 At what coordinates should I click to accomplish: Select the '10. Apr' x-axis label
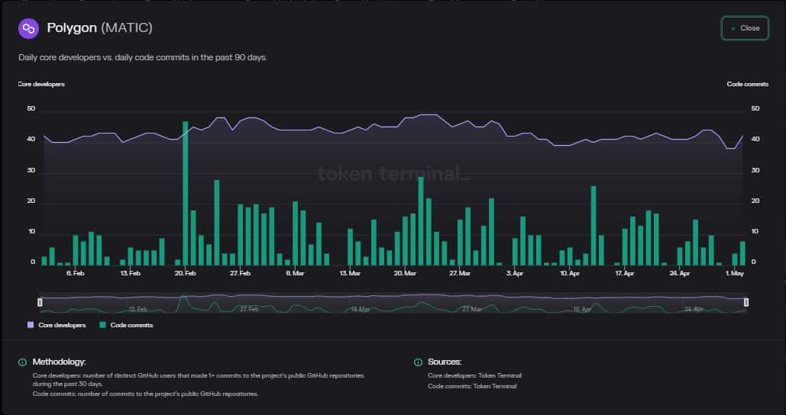point(570,273)
